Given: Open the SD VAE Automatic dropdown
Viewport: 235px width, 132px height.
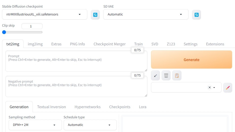Looking at the screenshot, I should (x=146, y=14).
